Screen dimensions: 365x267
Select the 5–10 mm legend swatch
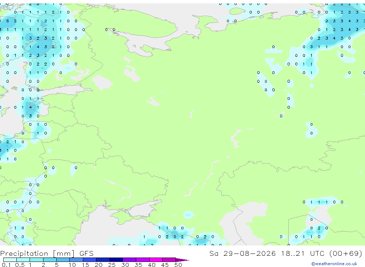tap(63, 260)
